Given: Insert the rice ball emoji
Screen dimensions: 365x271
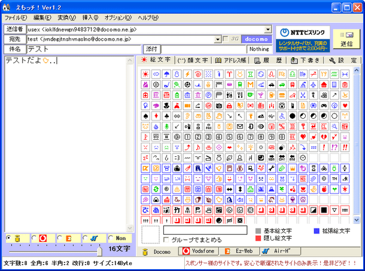Looking at the screenshot, I should point(156,200).
